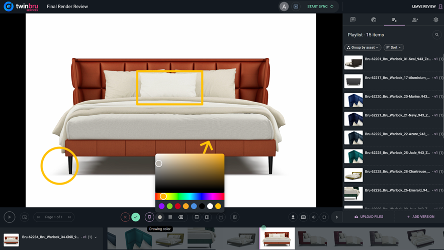This screenshot has height=250, width=444.
Task: Play the media
Action: click(x=10, y=217)
